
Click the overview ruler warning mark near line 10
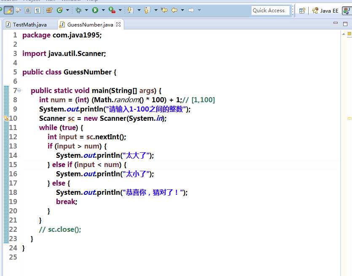[349, 118]
